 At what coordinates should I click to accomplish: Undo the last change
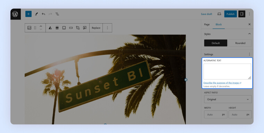pos(43,14)
